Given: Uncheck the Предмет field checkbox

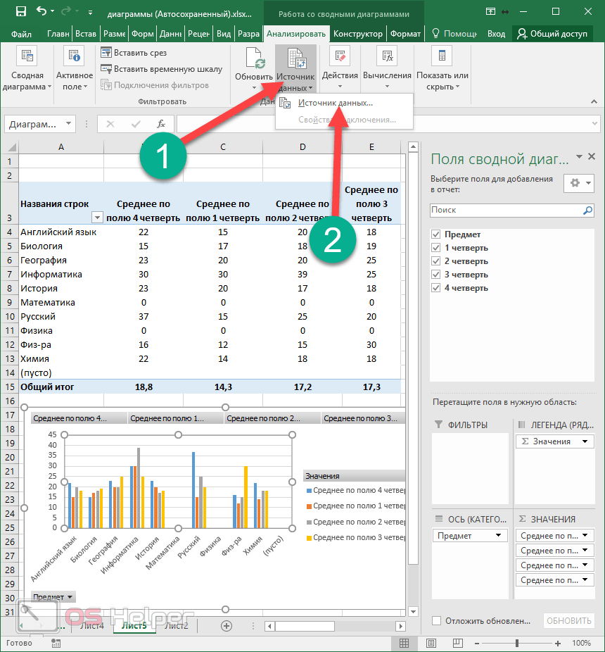Looking at the screenshot, I should pyautogui.click(x=436, y=234).
